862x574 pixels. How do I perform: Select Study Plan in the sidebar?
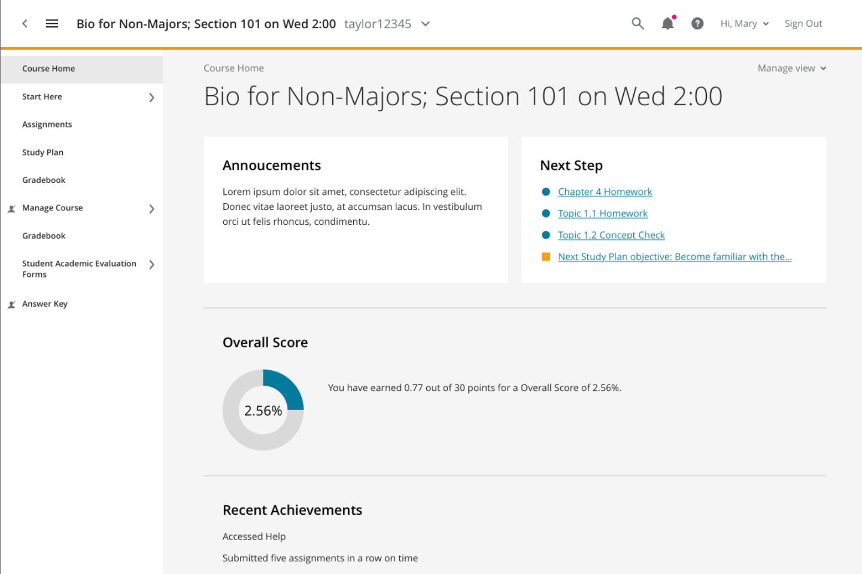pyautogui.click(x=43, y=152)
